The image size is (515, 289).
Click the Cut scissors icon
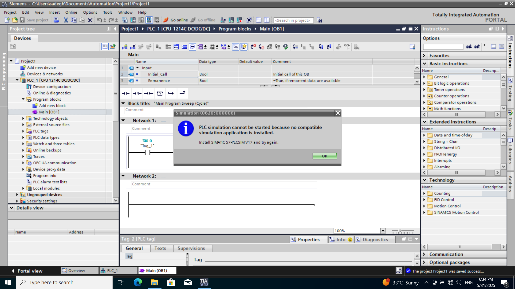click(66, 20)
